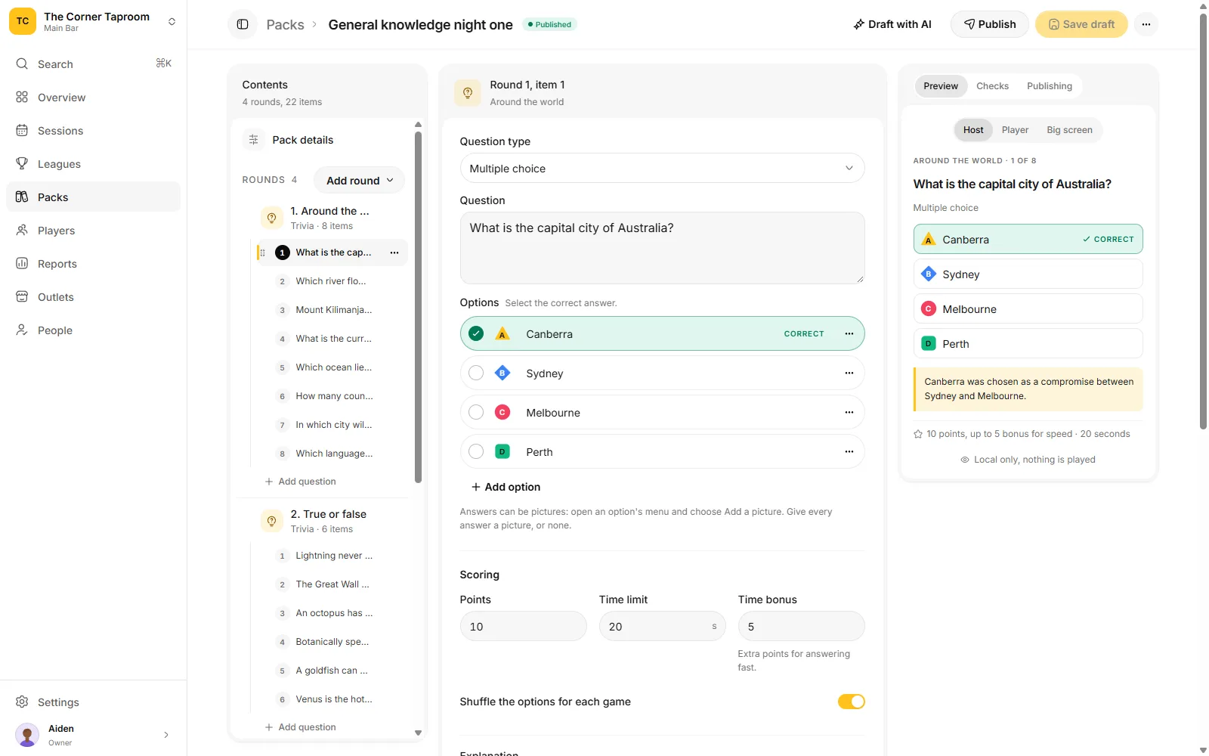Toggle the sidebar panel icon
This screenshot has width=1209, height=756.
pyautogui.click(x=243, y=24)
